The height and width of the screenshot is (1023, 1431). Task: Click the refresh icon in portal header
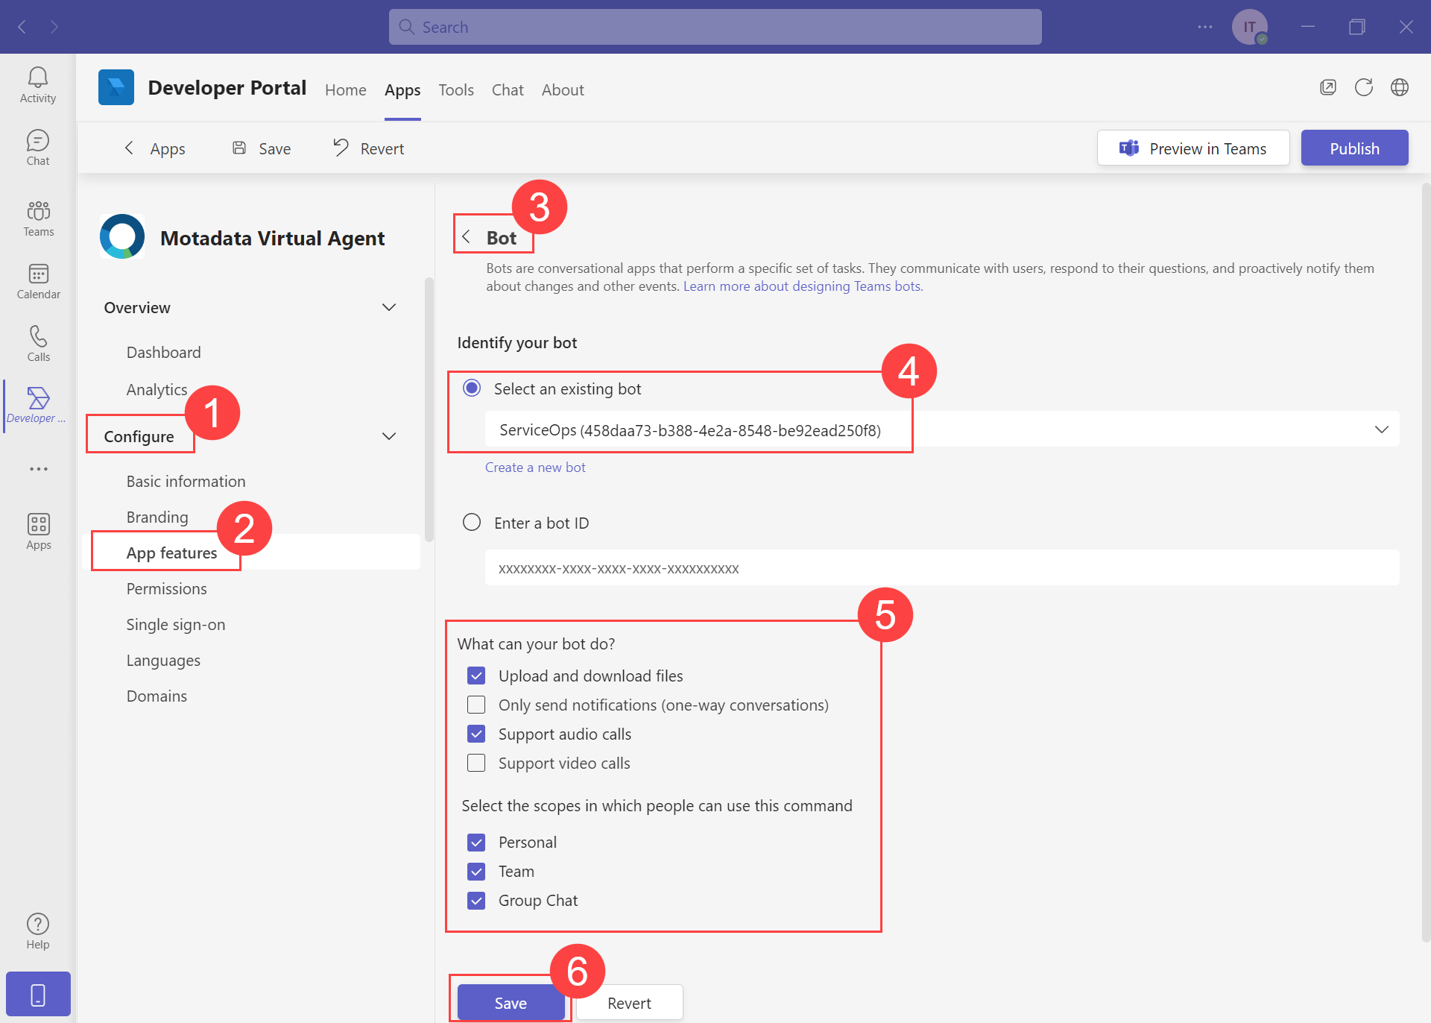(1363, 88)
